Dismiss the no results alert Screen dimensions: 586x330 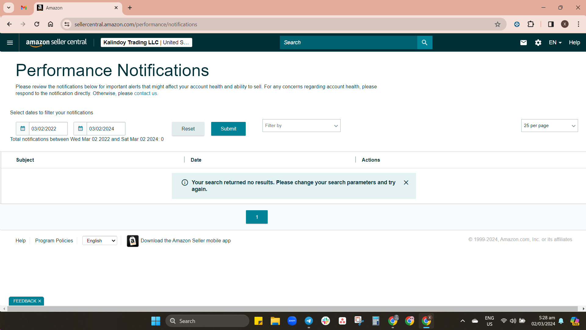click(x=406, y=182)
